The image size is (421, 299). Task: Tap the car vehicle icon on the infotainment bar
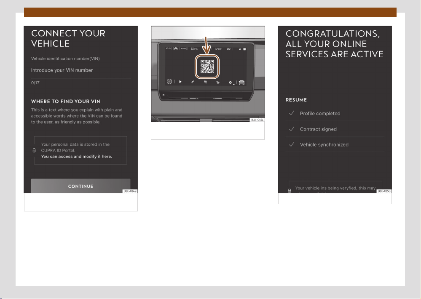click(x=241, y=83)
